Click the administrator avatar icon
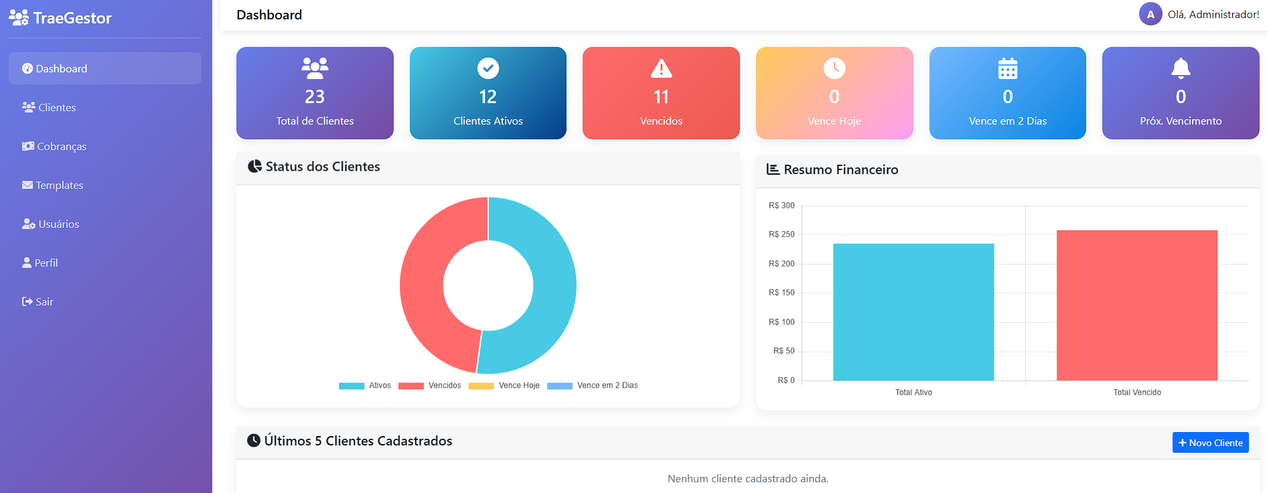 (1150, 14)
